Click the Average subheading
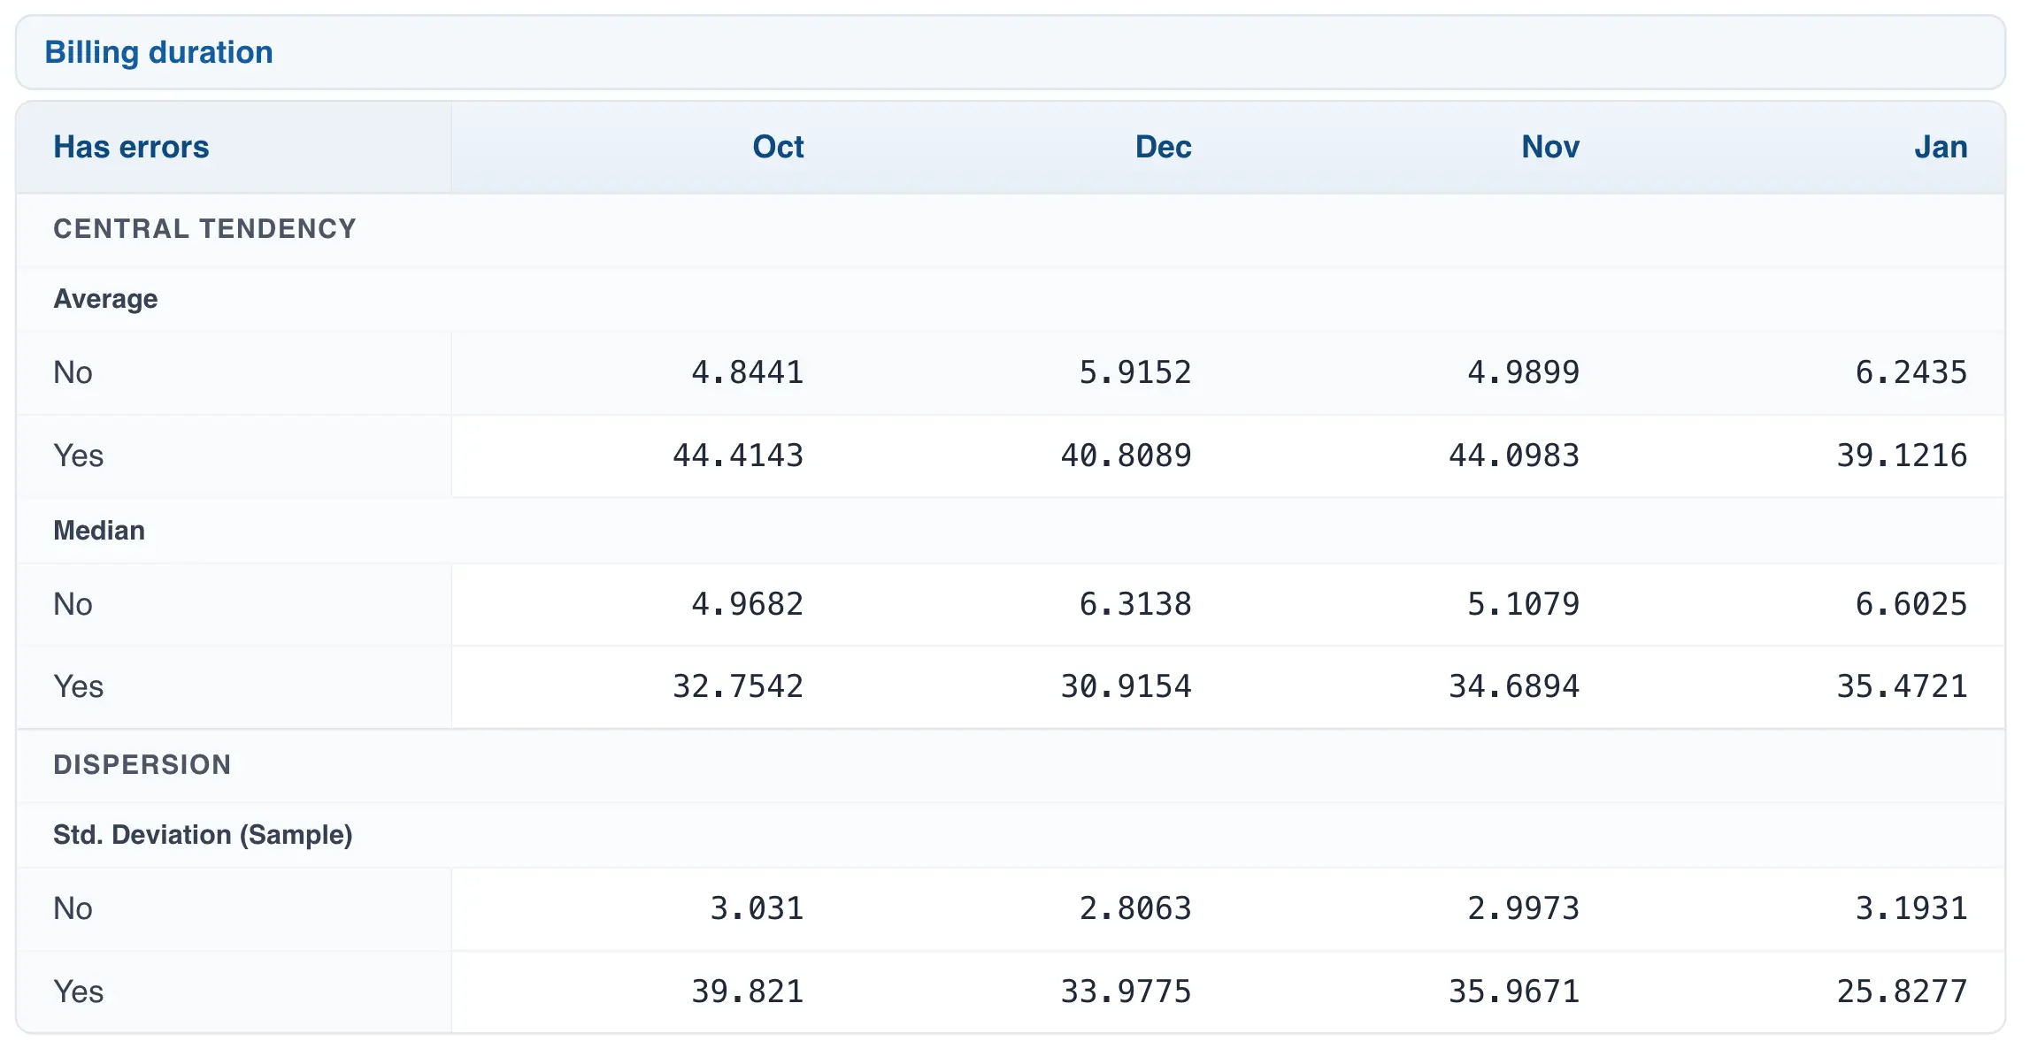Screen dimensions: 2030x1049 105,299
